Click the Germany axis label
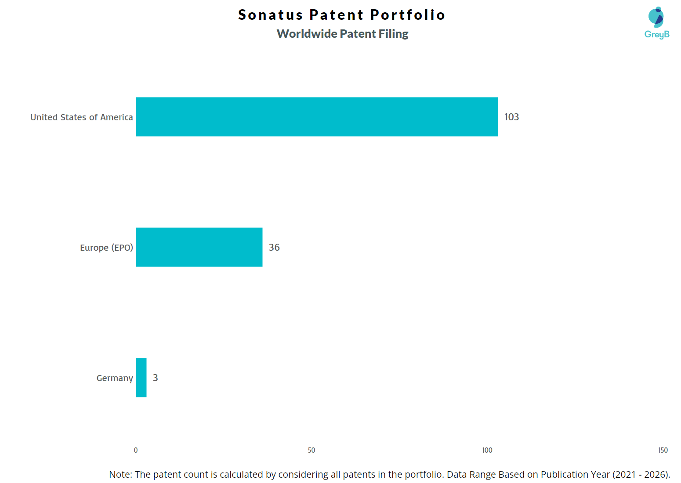The width and height of the screenshot is (681, 483). tap(115, 378)
